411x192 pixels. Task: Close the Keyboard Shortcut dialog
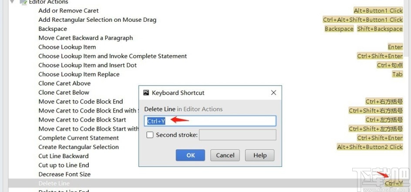pyautogui.click(x=273, y=93)
